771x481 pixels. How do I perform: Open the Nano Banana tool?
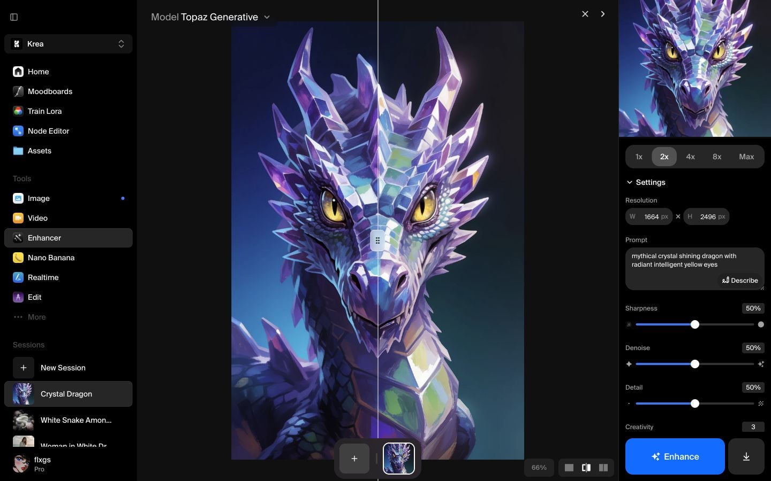[x=69, y=258]
